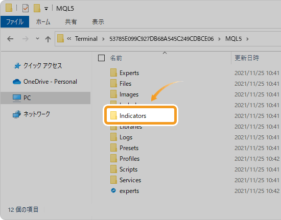The image size is (281, 220).
Task: Select the Images folder name
Action: tap(129, 94)
